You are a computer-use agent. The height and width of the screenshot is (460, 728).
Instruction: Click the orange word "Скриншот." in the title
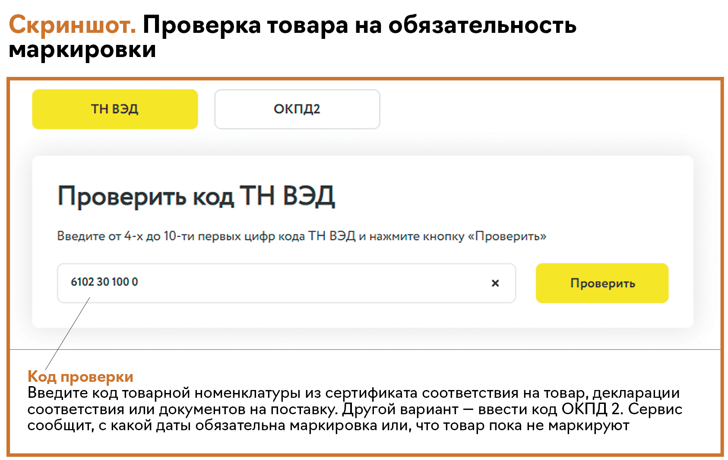coord(72,25)
